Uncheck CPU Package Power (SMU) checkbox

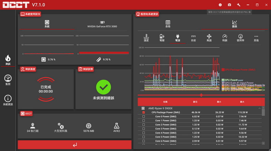pyautogui.click(x=143, y=112)
